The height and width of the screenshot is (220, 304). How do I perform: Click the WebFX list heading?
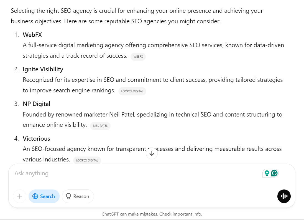[32, 35]
